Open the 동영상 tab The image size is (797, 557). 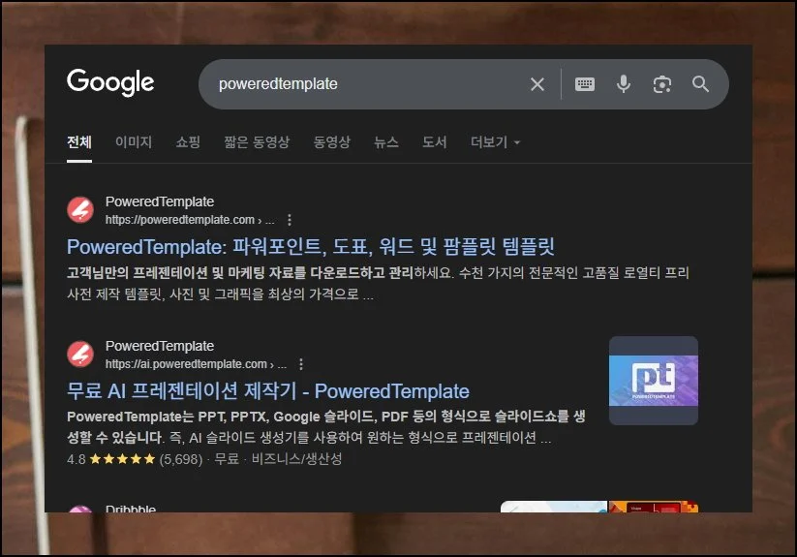332,142
